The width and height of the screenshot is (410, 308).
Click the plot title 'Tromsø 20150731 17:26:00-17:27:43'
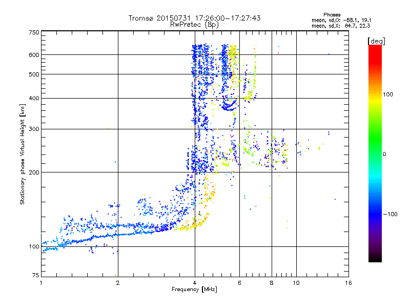[x=194, y=18]
